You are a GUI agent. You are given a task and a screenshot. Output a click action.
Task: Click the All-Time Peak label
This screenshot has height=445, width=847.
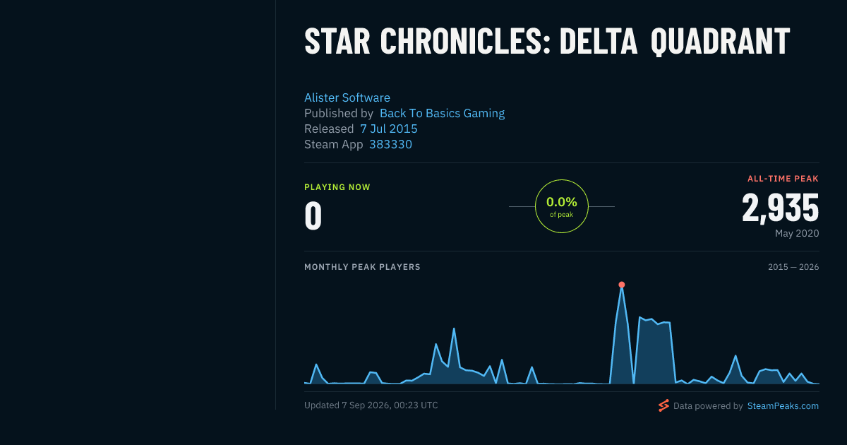point(783,179)
